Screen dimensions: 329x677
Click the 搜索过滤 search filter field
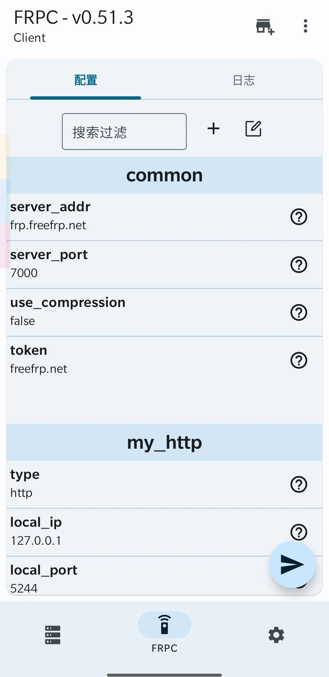(124, 132)
